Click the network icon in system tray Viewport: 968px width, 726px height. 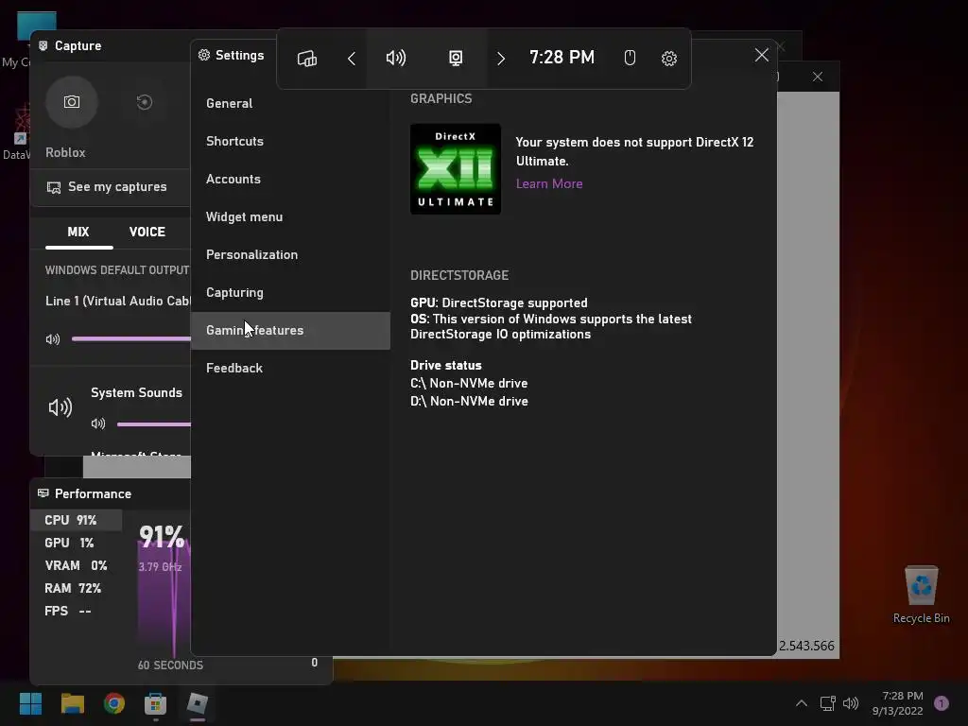click(x=827, y=703)
